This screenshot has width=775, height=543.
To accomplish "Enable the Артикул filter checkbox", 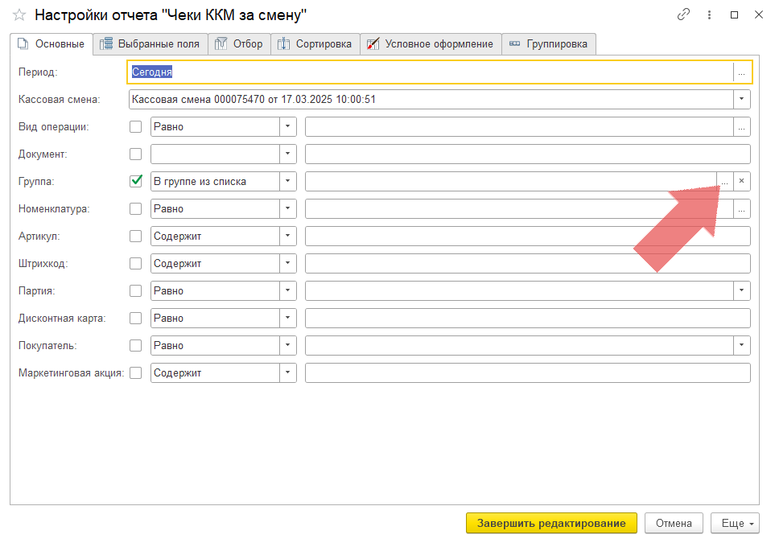I will pos(136,237).
